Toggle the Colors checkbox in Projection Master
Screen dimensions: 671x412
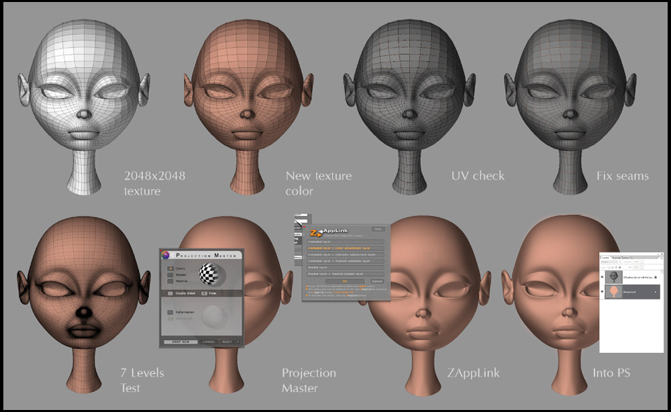pos(170,267)
